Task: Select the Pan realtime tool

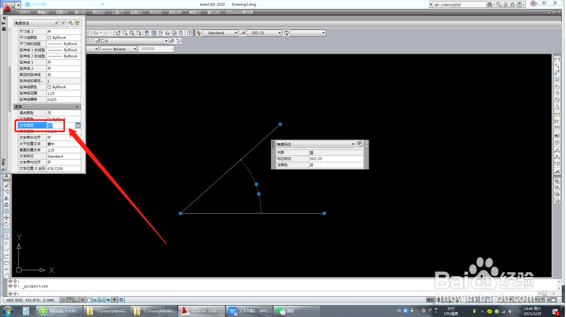Action: [x=118, y=33]
